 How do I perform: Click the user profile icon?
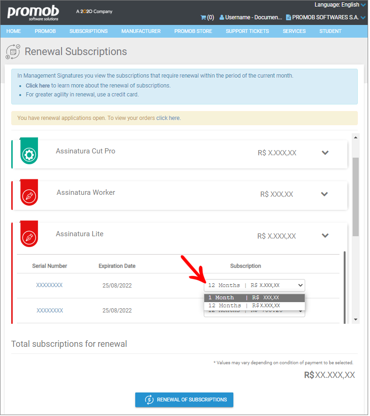223,17
